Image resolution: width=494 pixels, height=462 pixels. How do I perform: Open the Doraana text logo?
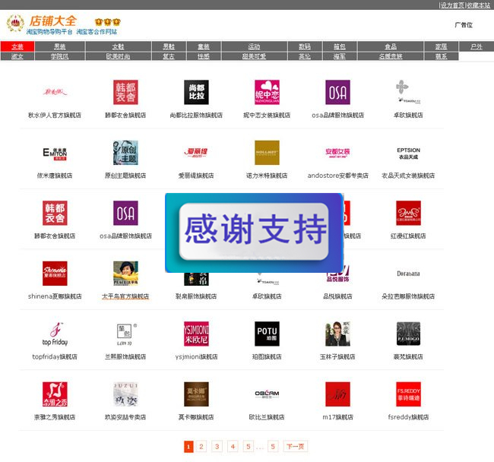pyautogui.click(x=408, y=274)
